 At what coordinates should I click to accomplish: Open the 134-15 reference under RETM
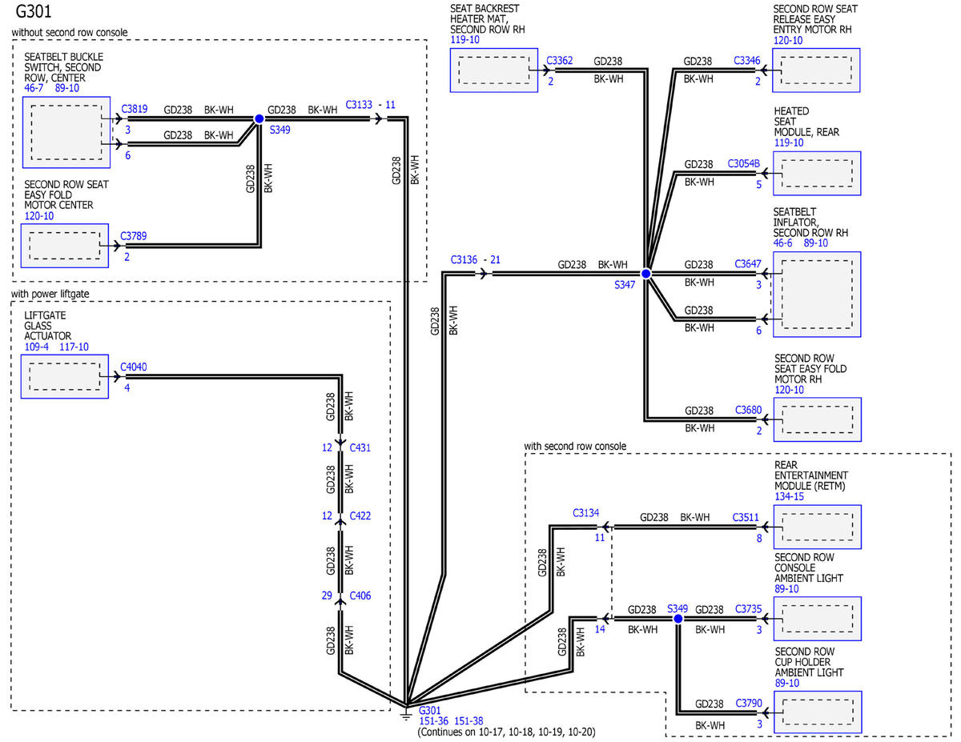click(x=790, y=496)
